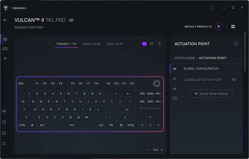Click the Adjust Global Setting button
The image size is (249, 159).
pos(211,94)
